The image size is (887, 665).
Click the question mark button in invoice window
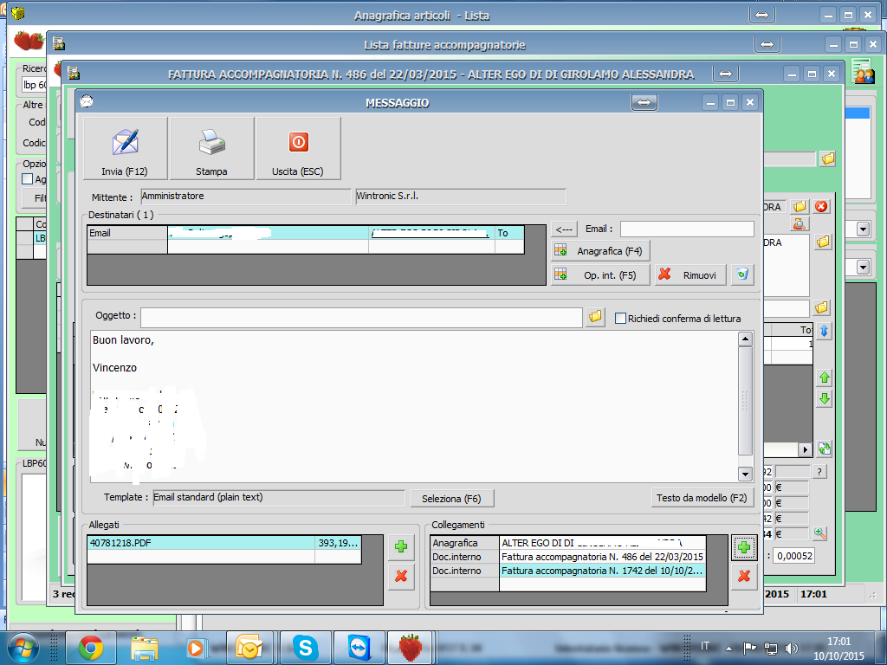tap(819, 472)
